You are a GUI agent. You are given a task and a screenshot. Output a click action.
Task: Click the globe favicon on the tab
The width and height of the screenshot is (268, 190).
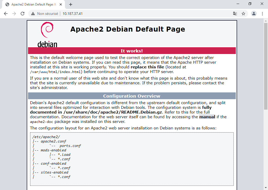point(7,4)
